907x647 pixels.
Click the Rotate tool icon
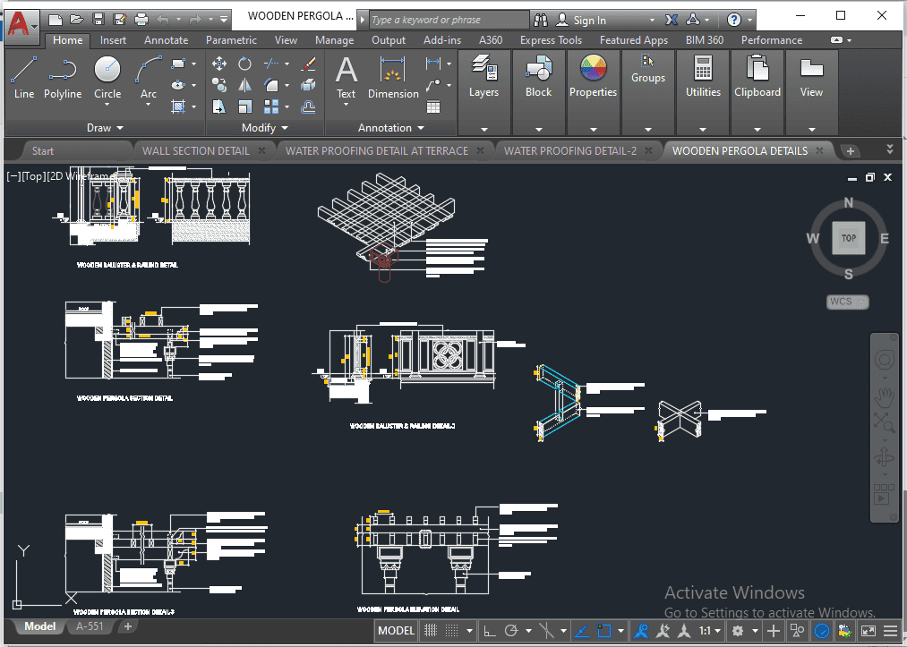click(244, 64)
